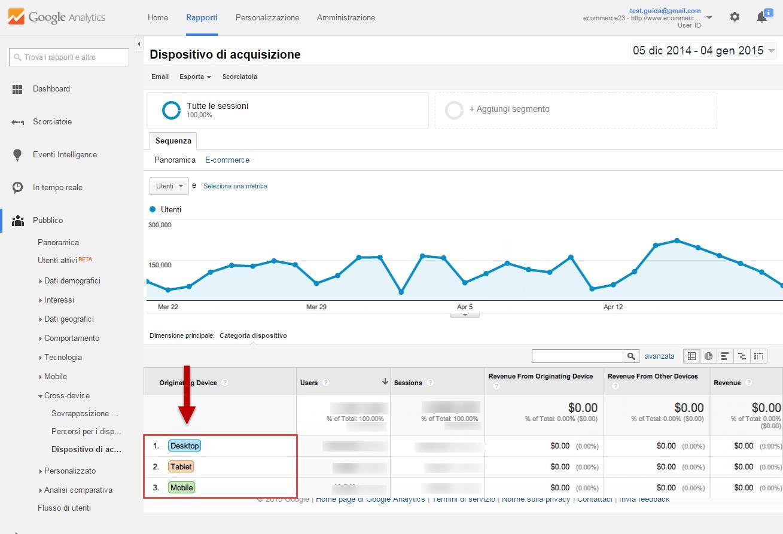The width and height of the screenshot is (783, 534).
Task: Switch to data table view icon
Action: (691, 356)
